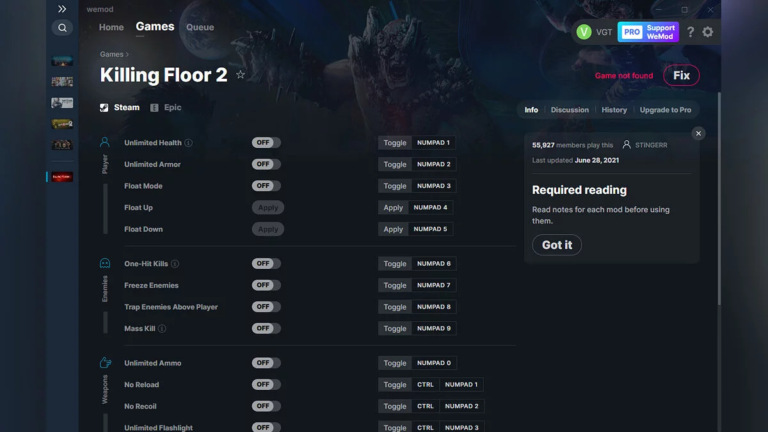768x432 pixels.
Task: Toggle One-Hit Kills switch
Action: coord(266,264)
